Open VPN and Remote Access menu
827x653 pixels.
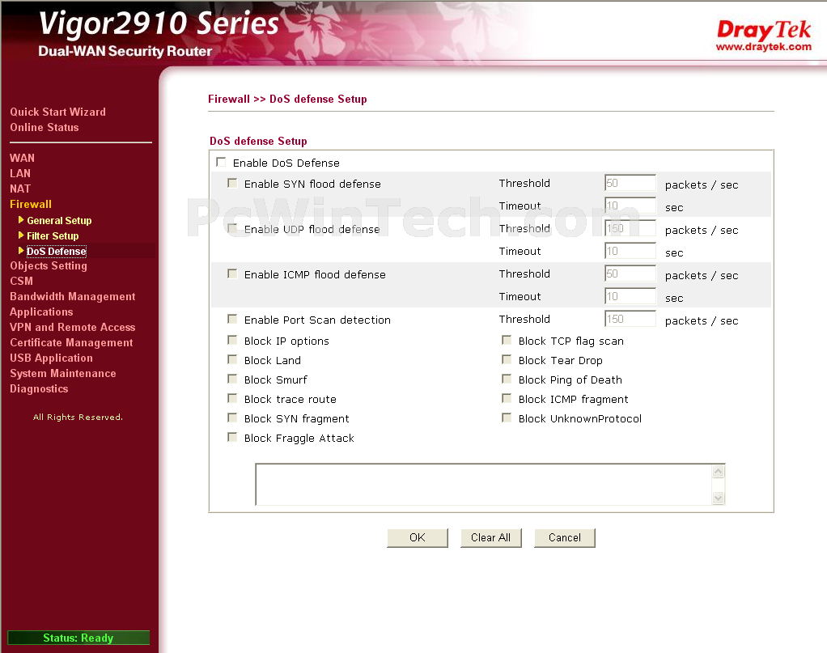pos(72,327)
